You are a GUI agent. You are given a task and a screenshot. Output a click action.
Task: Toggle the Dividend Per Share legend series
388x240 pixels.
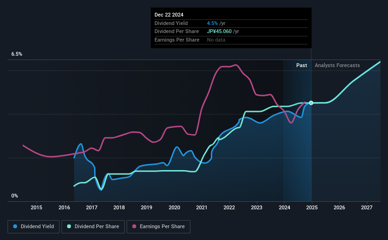pyautogui.click(x=93, y=227)
